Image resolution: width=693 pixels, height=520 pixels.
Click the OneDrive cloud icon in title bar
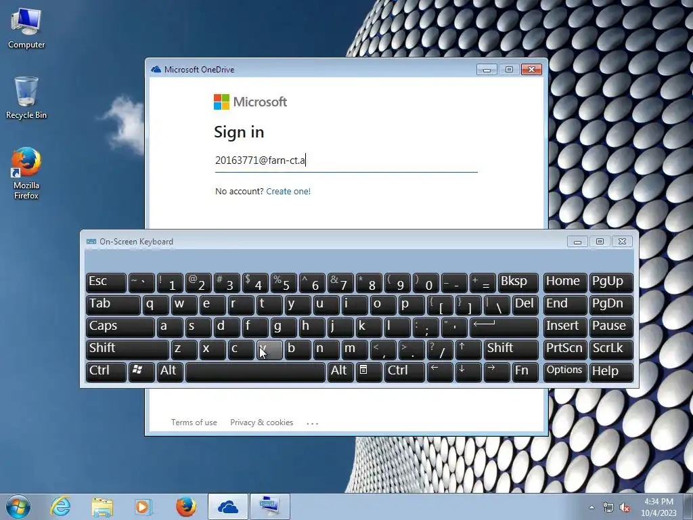(156, 70)
